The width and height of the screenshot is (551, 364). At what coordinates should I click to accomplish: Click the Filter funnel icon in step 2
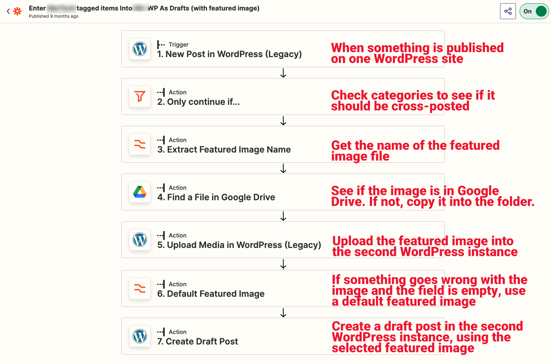[x=140, y=97]
